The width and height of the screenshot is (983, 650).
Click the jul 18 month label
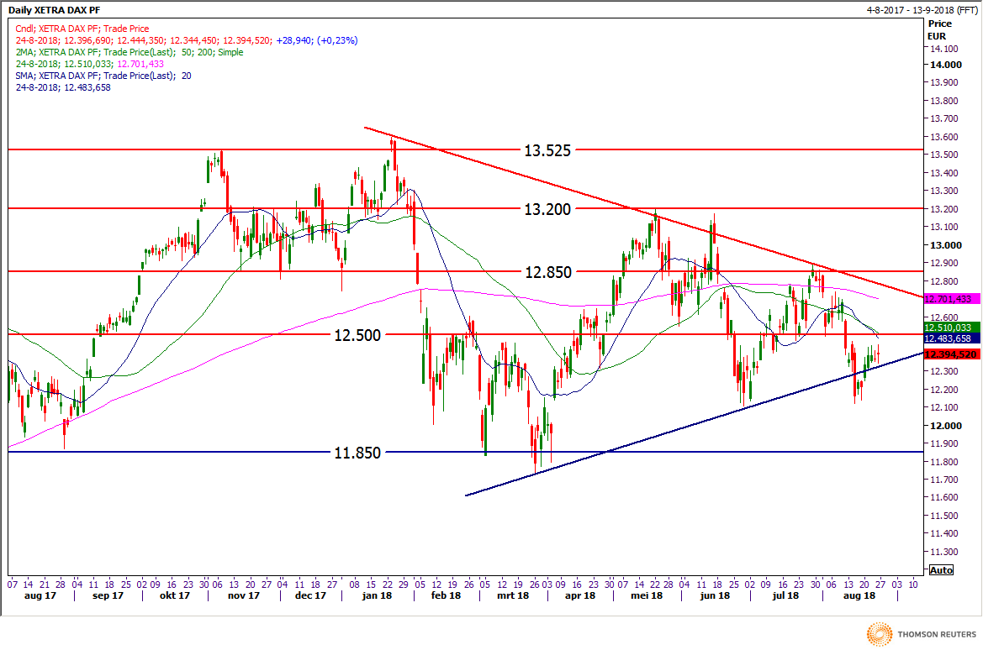tap(785, 595)
